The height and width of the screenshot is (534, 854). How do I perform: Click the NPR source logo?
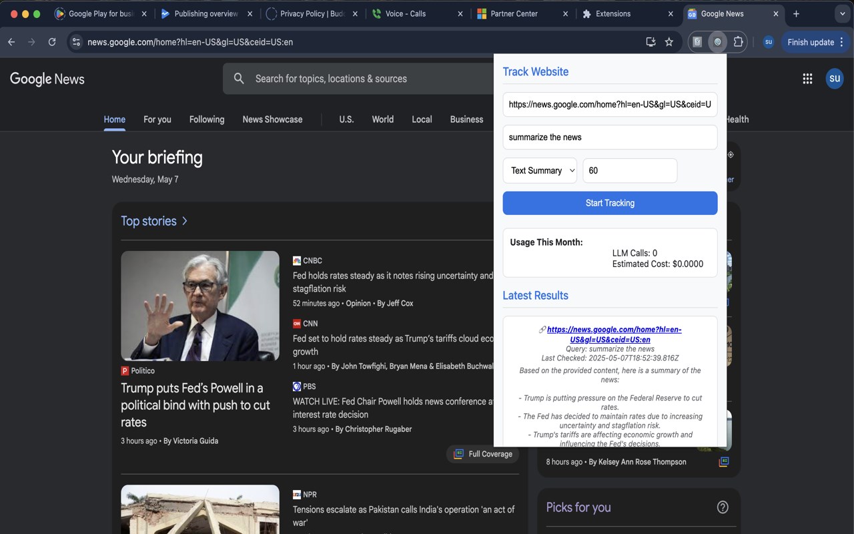(x=297, y=495)
